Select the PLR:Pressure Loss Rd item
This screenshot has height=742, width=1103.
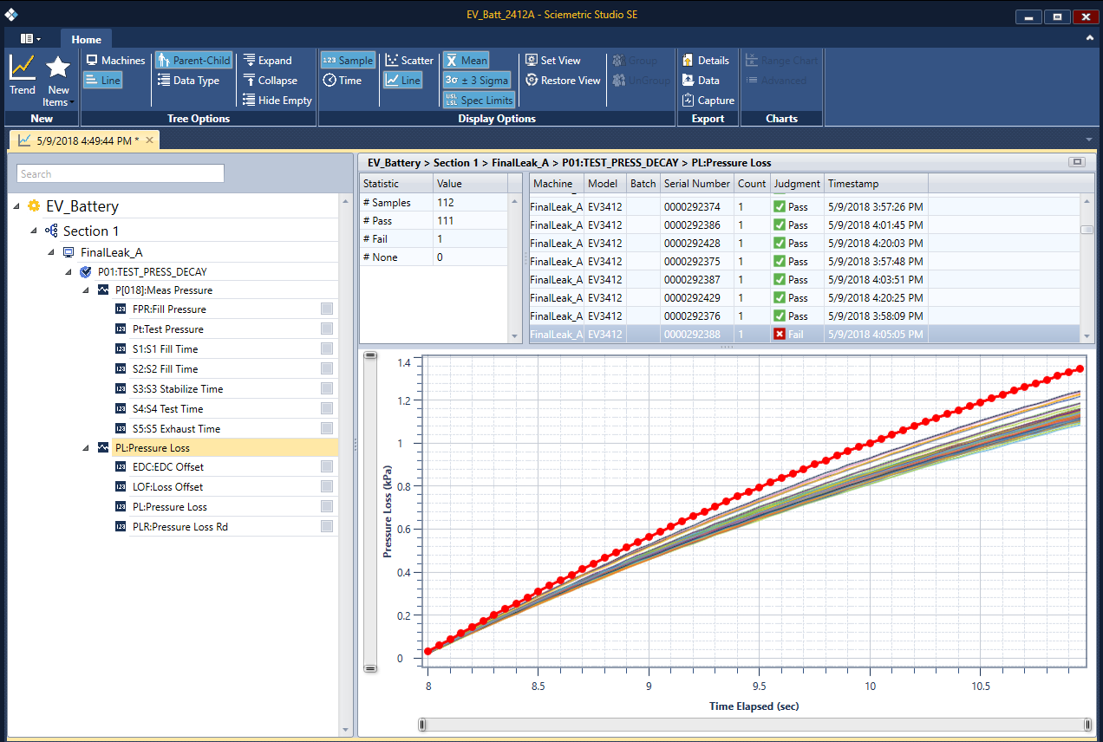180,526
